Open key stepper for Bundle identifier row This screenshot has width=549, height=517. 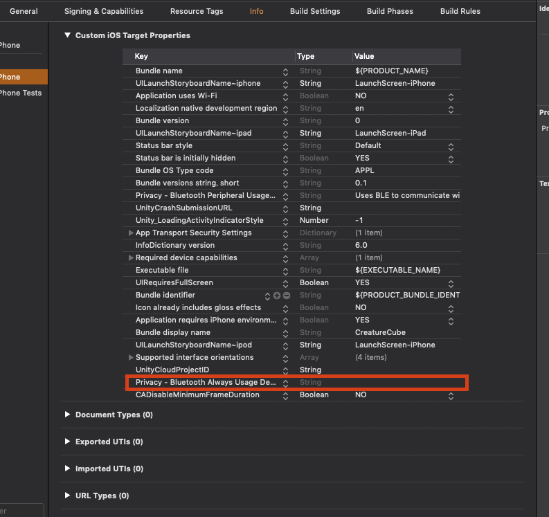267,296
